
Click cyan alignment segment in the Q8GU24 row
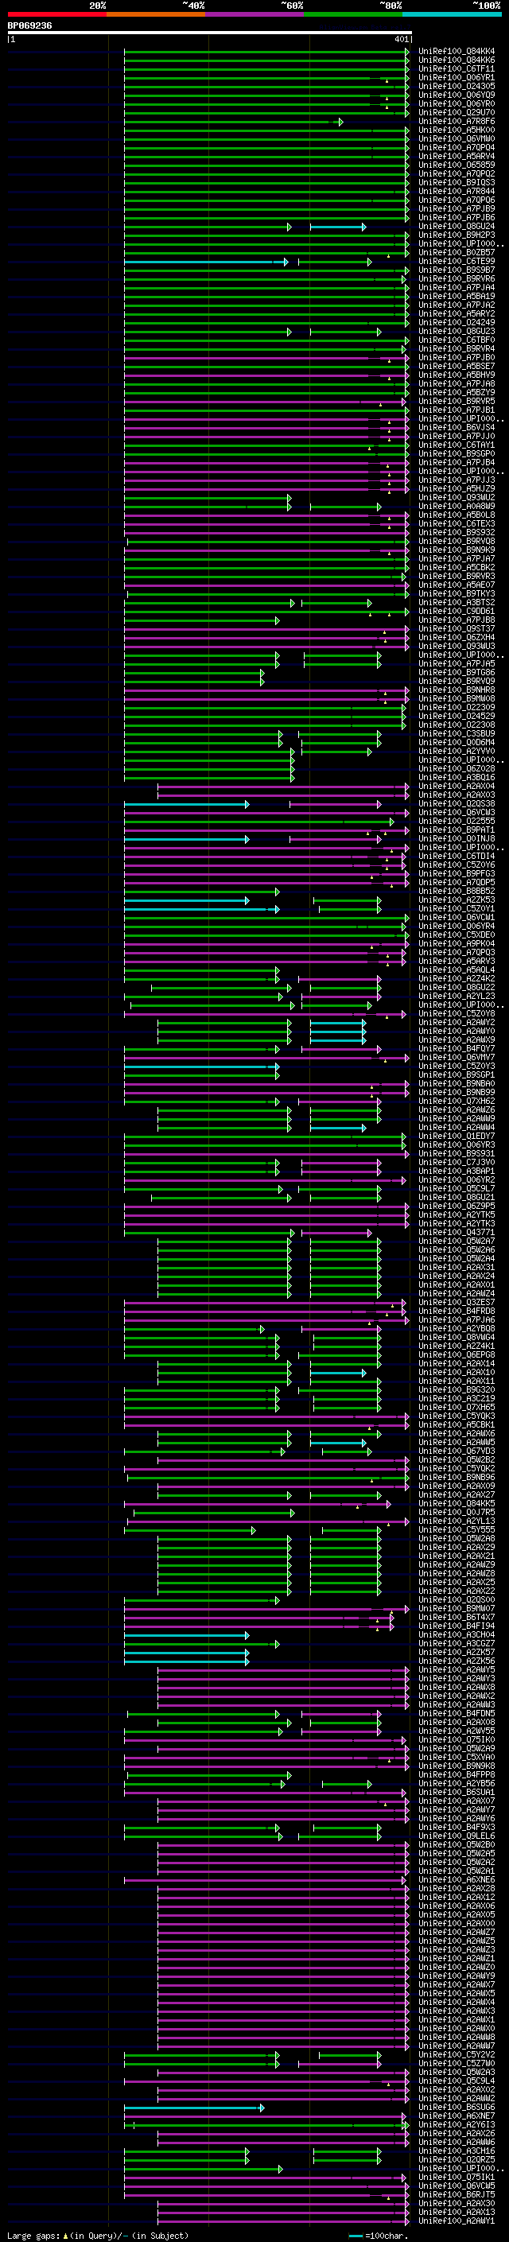[x=337, y=227]
